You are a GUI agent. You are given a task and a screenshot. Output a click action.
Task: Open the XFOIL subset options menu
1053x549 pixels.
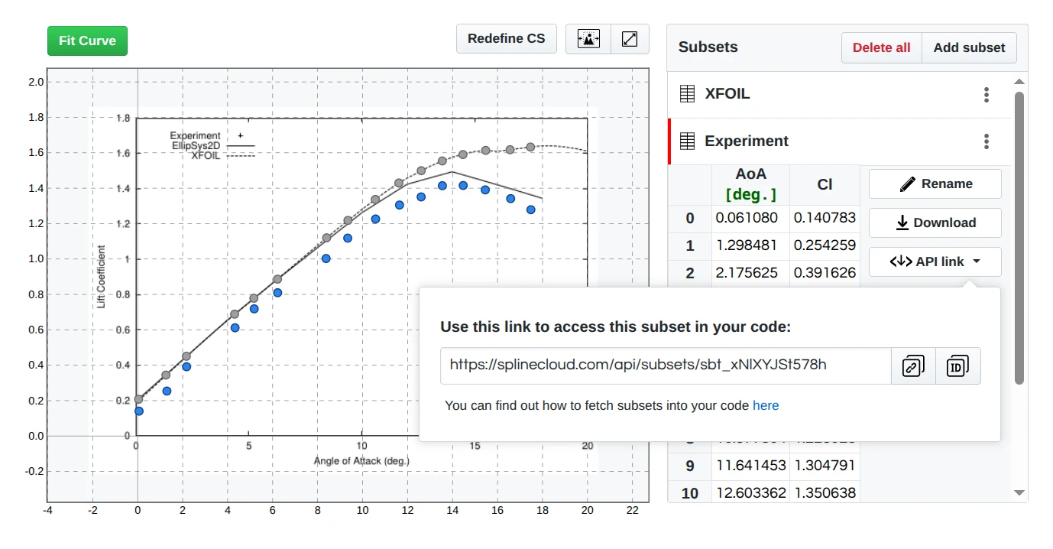pyautogui.click(x=987, y=94)
